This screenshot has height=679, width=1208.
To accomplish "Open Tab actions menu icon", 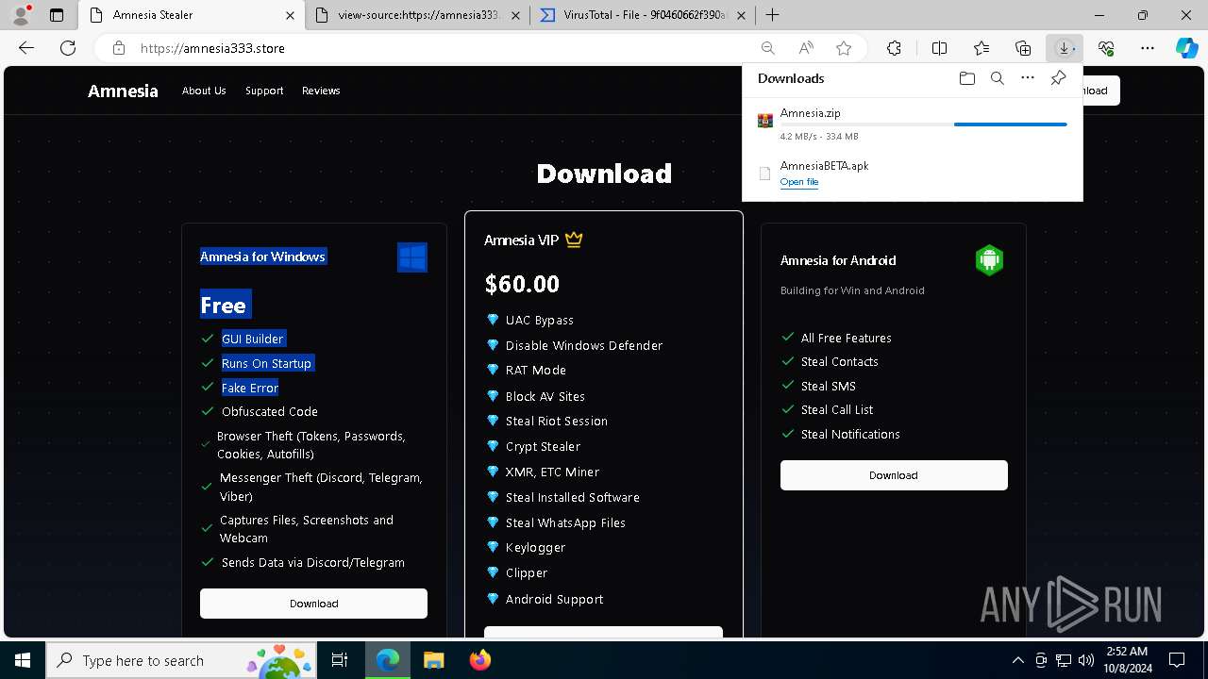I will 57,15.
